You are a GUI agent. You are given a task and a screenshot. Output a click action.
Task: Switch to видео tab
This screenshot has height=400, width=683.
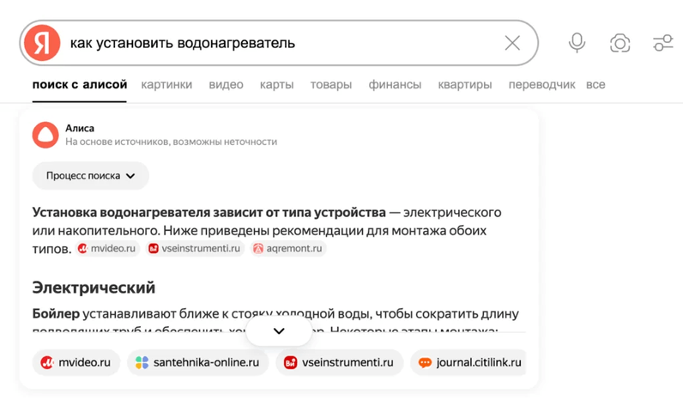226,84
